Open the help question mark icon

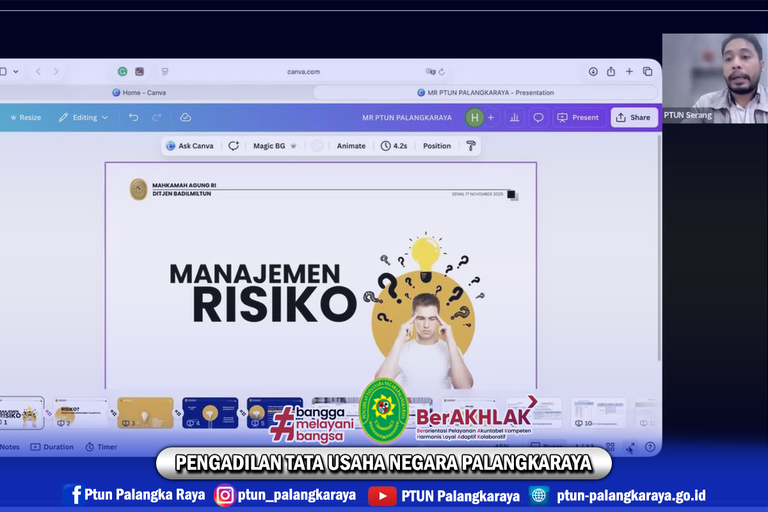(x=650, y=447)
